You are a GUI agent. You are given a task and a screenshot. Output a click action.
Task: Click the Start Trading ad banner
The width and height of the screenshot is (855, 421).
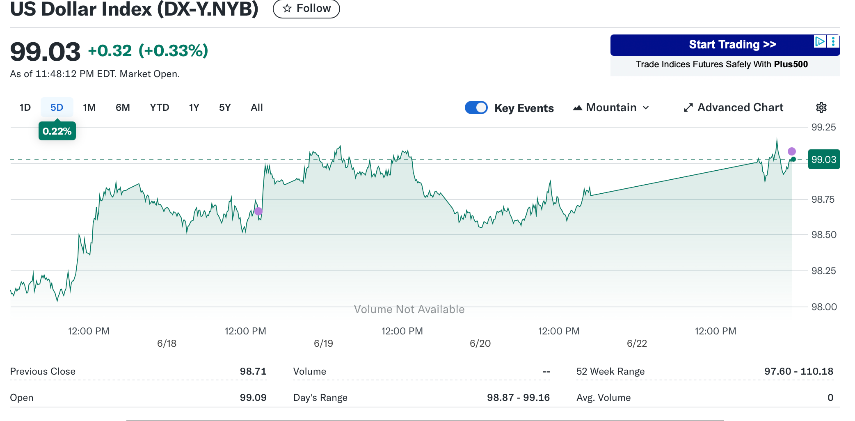(x=725, y=45)
